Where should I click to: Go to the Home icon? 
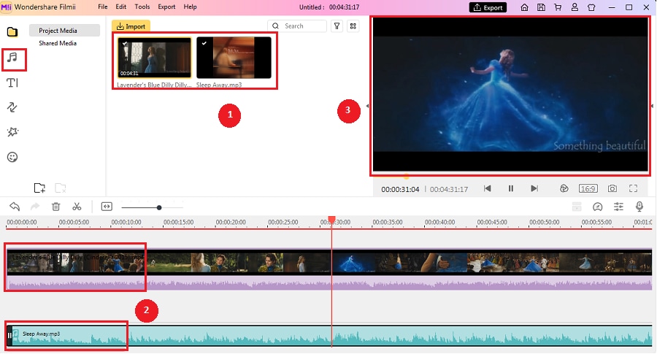pyautogui.click(x=525, y=7)
